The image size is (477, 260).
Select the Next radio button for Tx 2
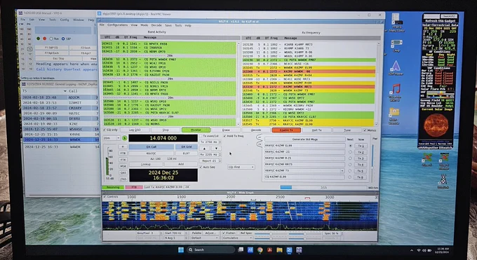click(350, 152)
